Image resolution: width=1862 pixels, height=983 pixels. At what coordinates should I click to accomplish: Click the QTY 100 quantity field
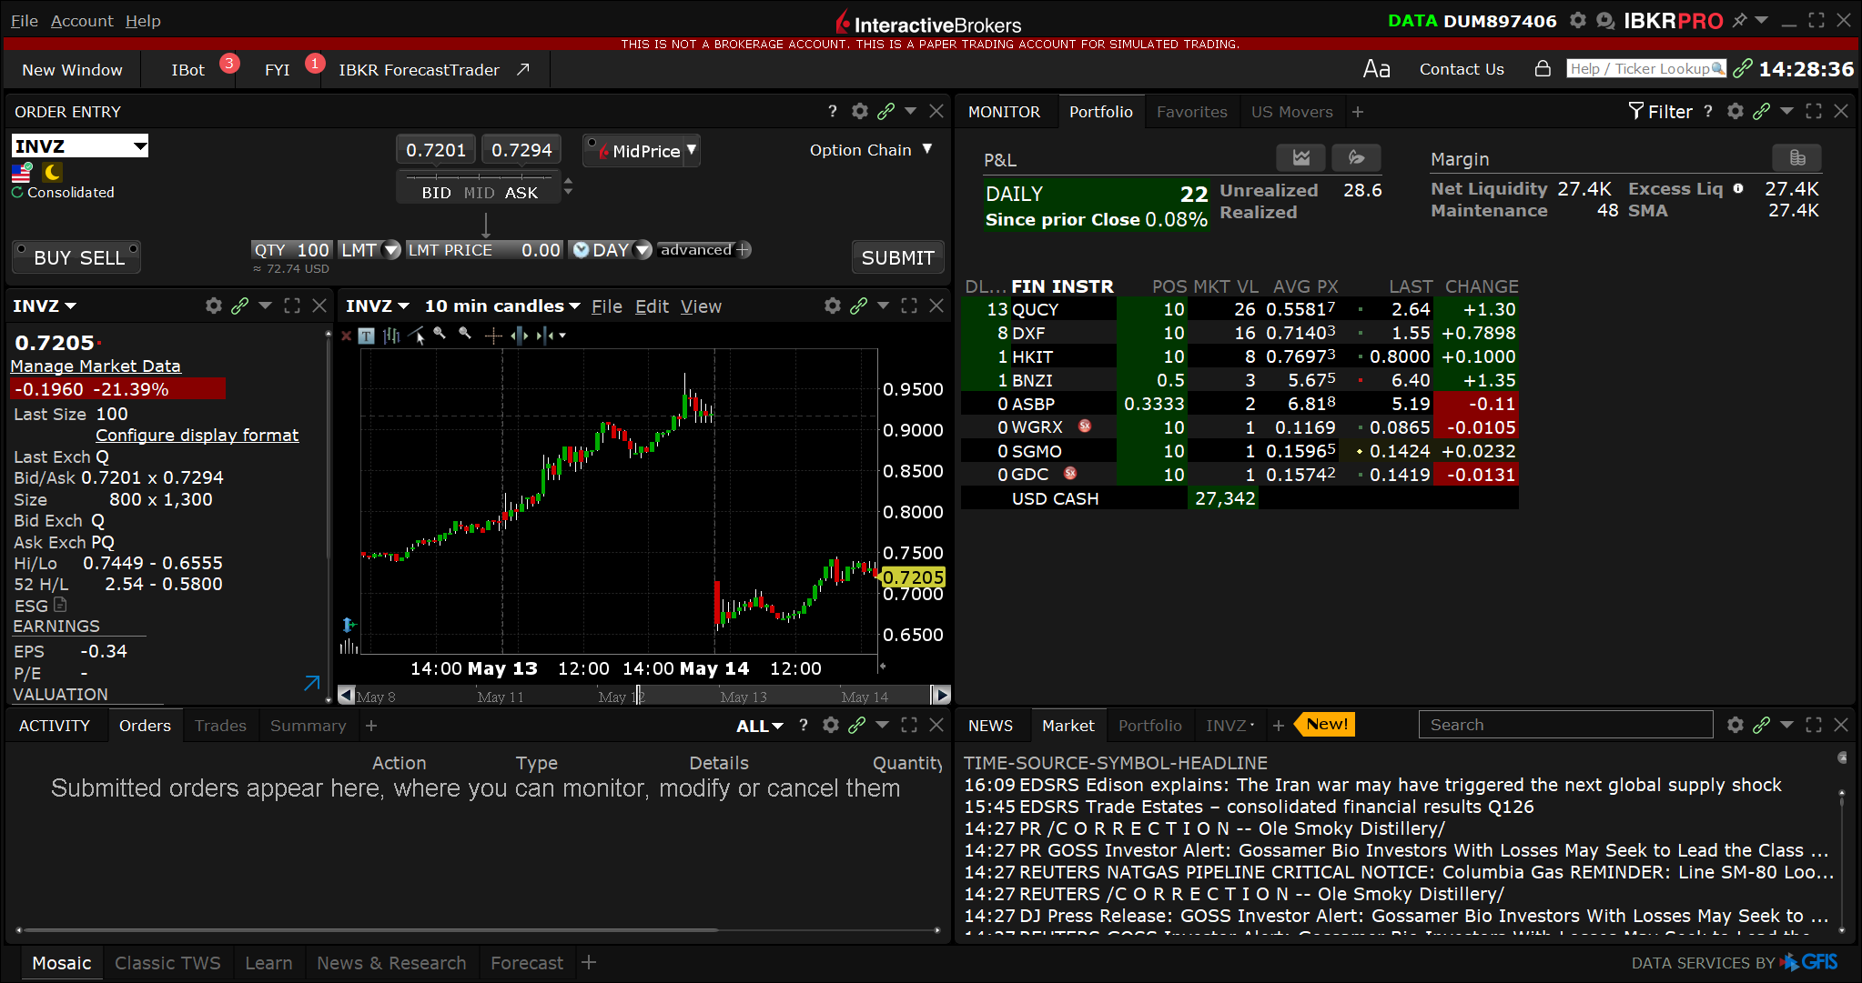click(x=292, y=250)
